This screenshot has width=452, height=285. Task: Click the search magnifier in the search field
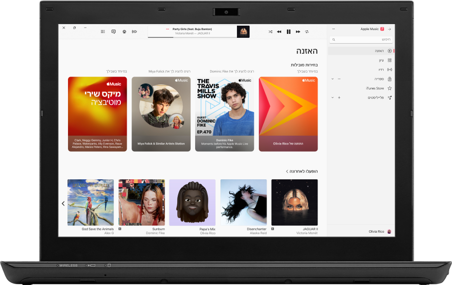[334, 39]
